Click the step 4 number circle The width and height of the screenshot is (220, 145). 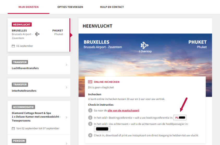90,135
